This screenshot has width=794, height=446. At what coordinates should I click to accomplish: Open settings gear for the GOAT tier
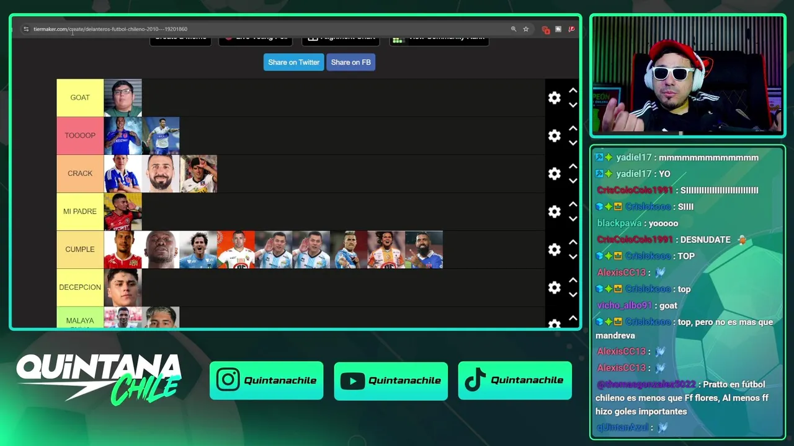click(555, 98)
